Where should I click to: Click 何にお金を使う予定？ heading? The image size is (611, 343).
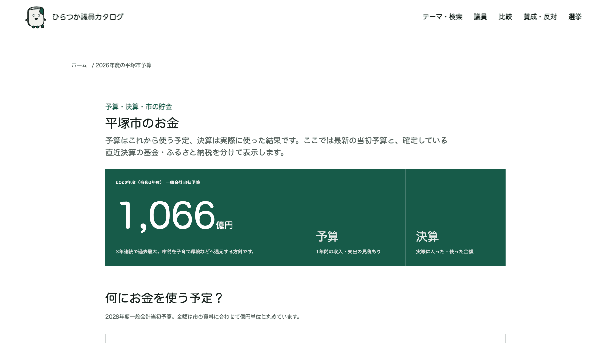pyautogui.click(x=165, y=298)
